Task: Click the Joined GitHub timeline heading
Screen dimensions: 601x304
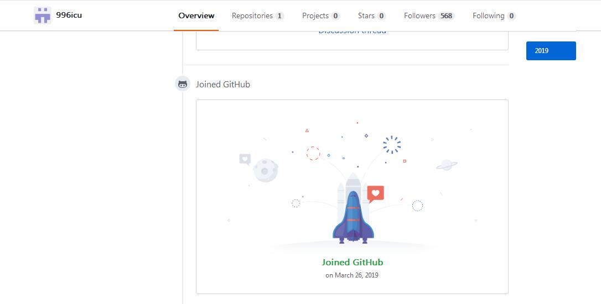Action: 223,84
